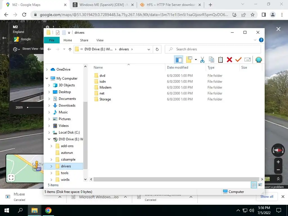The width and height of the screenshot is (288, 216).
Task: Click the Cut scissors icon
Action: [202, 60]
